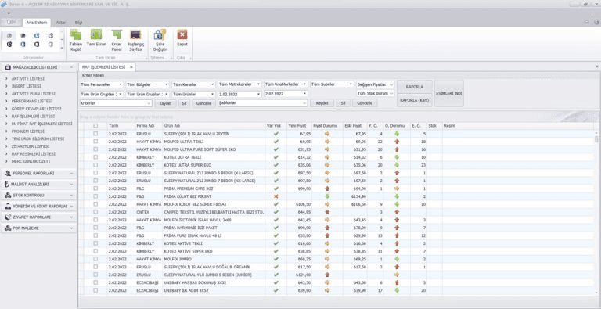Open the Aktar ribbon tab
Screen dimensions: 601x309
coord(60,23)
